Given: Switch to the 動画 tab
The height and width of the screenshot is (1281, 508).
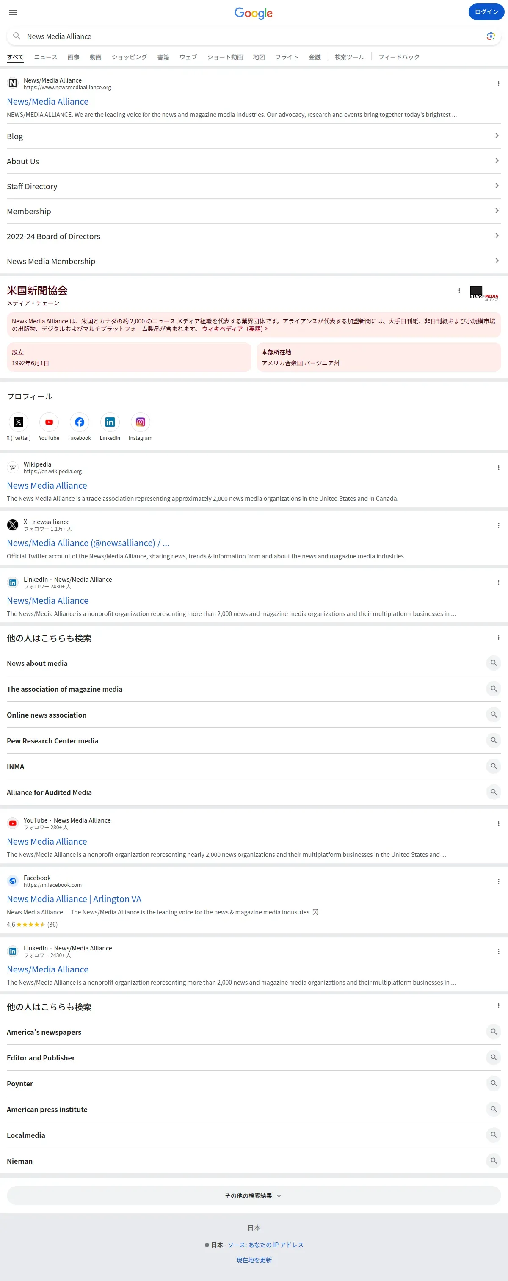Looking at the screenshot, I should click(x=95, y=57).
